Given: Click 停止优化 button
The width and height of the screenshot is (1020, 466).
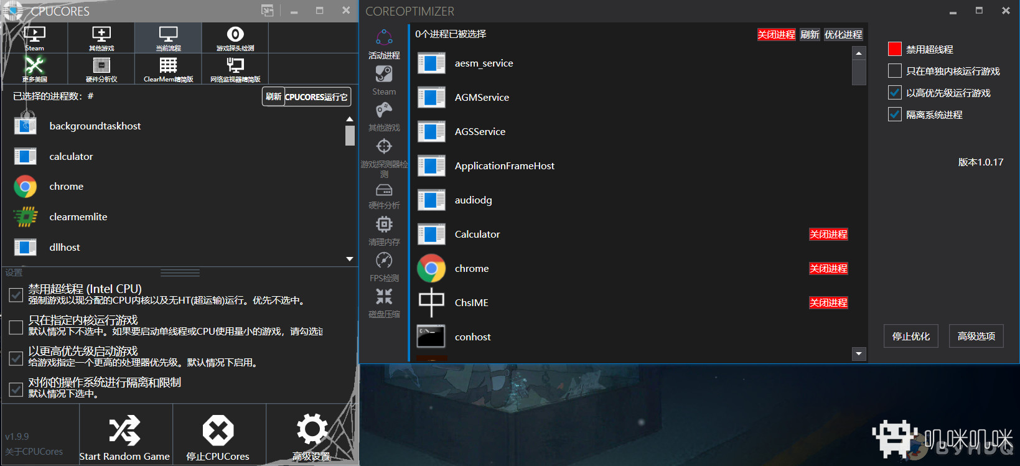Looking at the screenshot, I should (911, 336).
